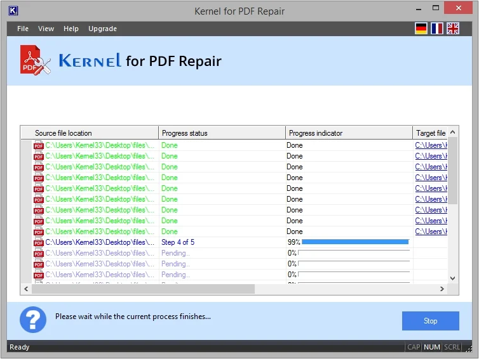
Task: Open target file link in the last Done row
Action: [431, 232]
